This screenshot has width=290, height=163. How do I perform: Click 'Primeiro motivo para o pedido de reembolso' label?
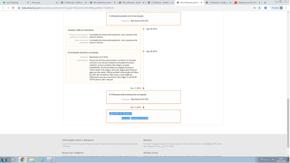79,36
